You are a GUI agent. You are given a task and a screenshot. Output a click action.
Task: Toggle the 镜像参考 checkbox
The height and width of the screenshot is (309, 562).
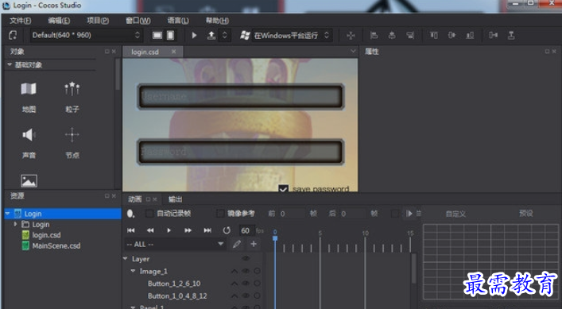coord(220,214)
